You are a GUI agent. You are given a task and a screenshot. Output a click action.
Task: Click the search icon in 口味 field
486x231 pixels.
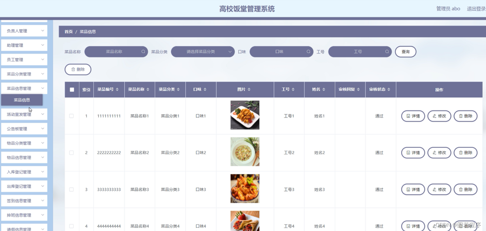(x=308, y=51)
